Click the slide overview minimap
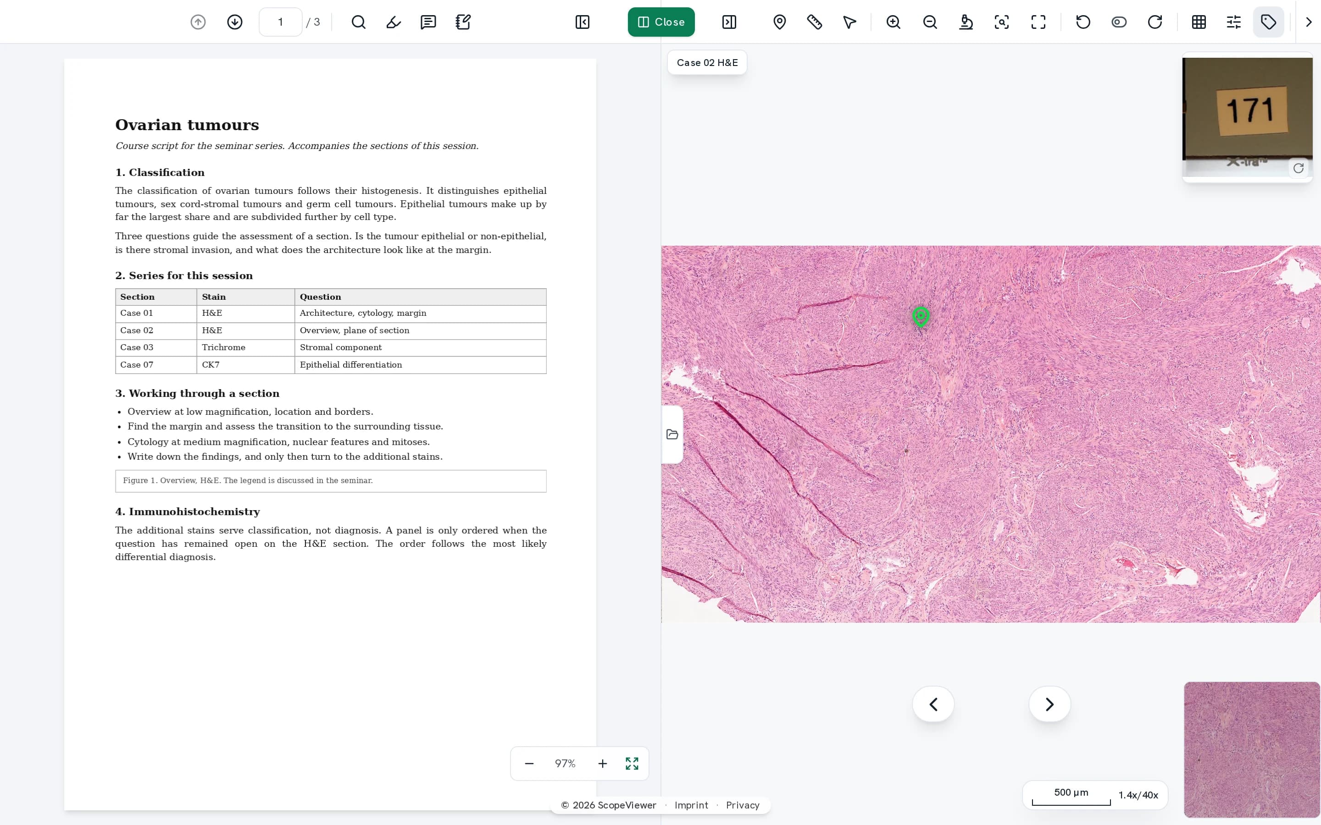 [1252, 749]
